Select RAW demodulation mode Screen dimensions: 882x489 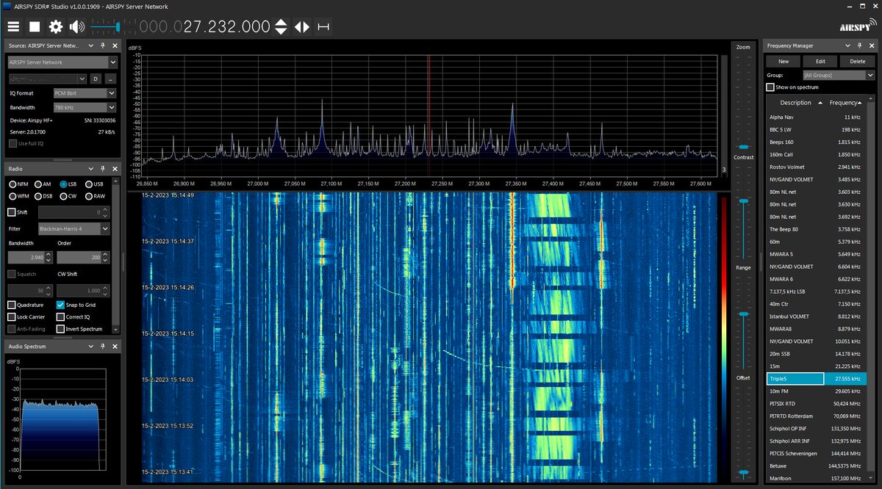[89, 196]
